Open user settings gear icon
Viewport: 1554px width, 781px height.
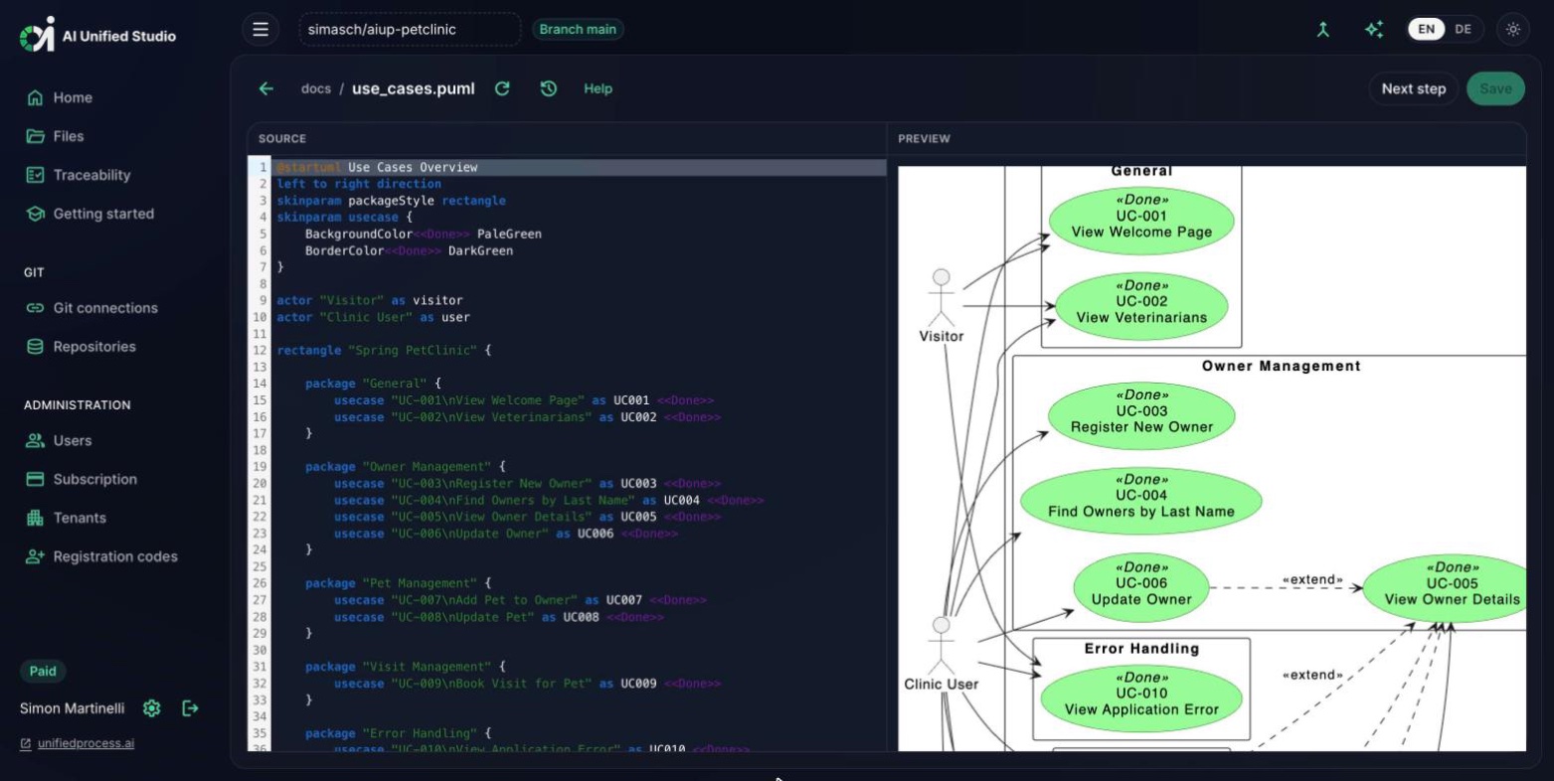(x=152, y=708)
